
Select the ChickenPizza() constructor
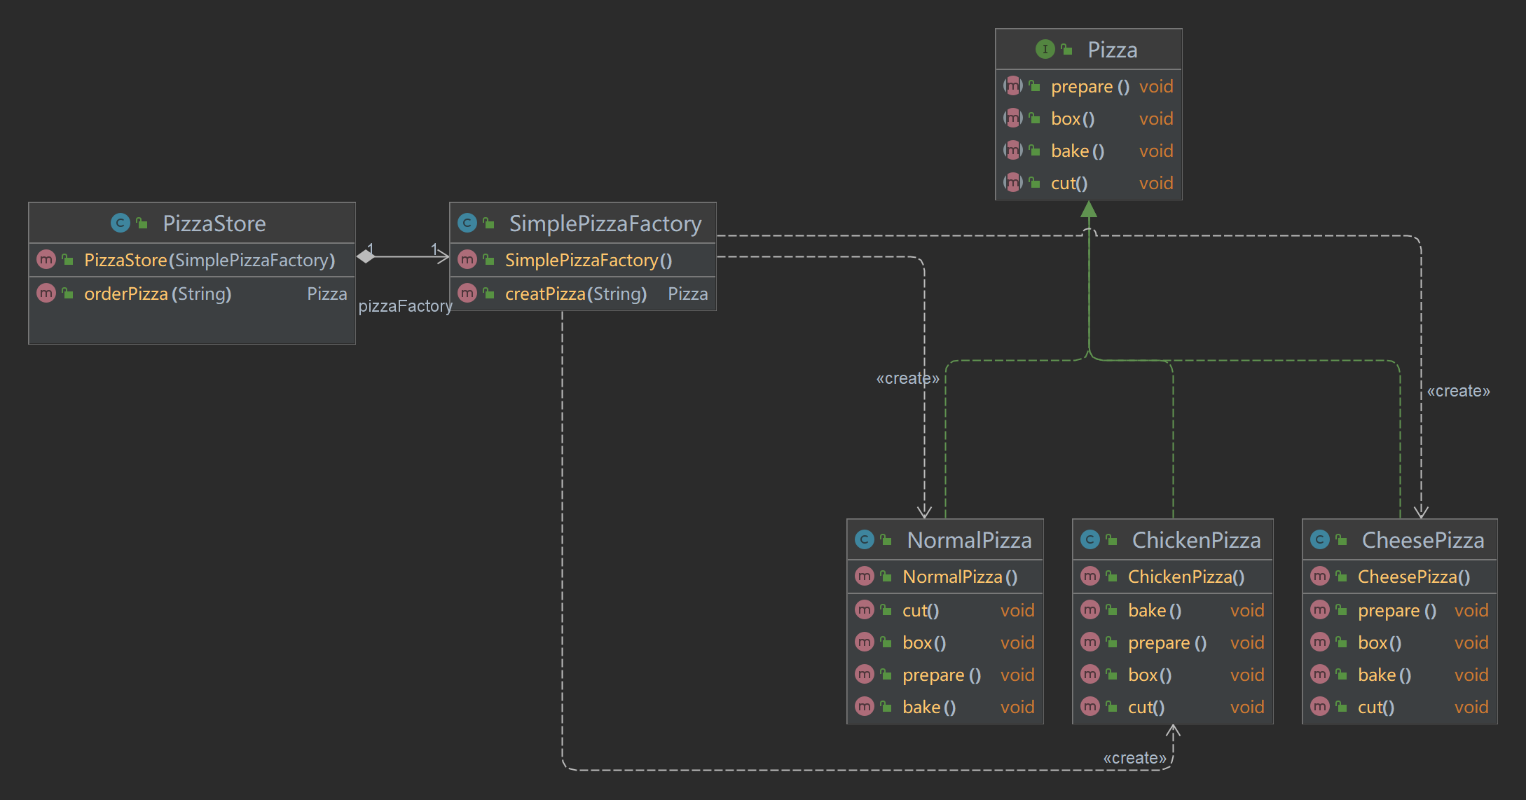coord(1185,577)
